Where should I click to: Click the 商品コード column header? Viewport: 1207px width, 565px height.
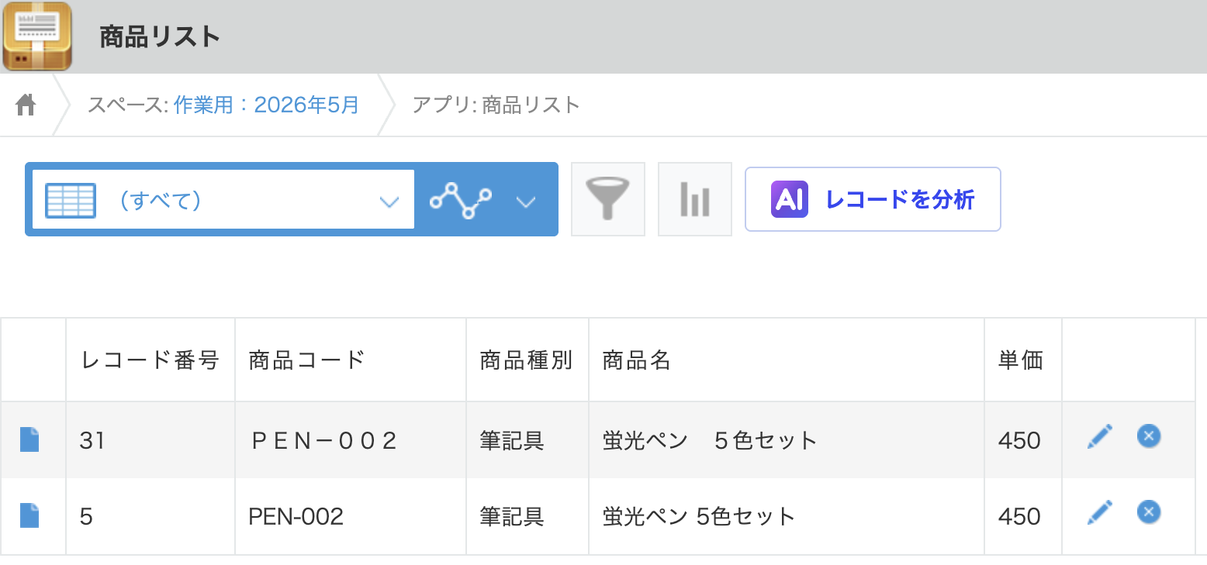351,360
